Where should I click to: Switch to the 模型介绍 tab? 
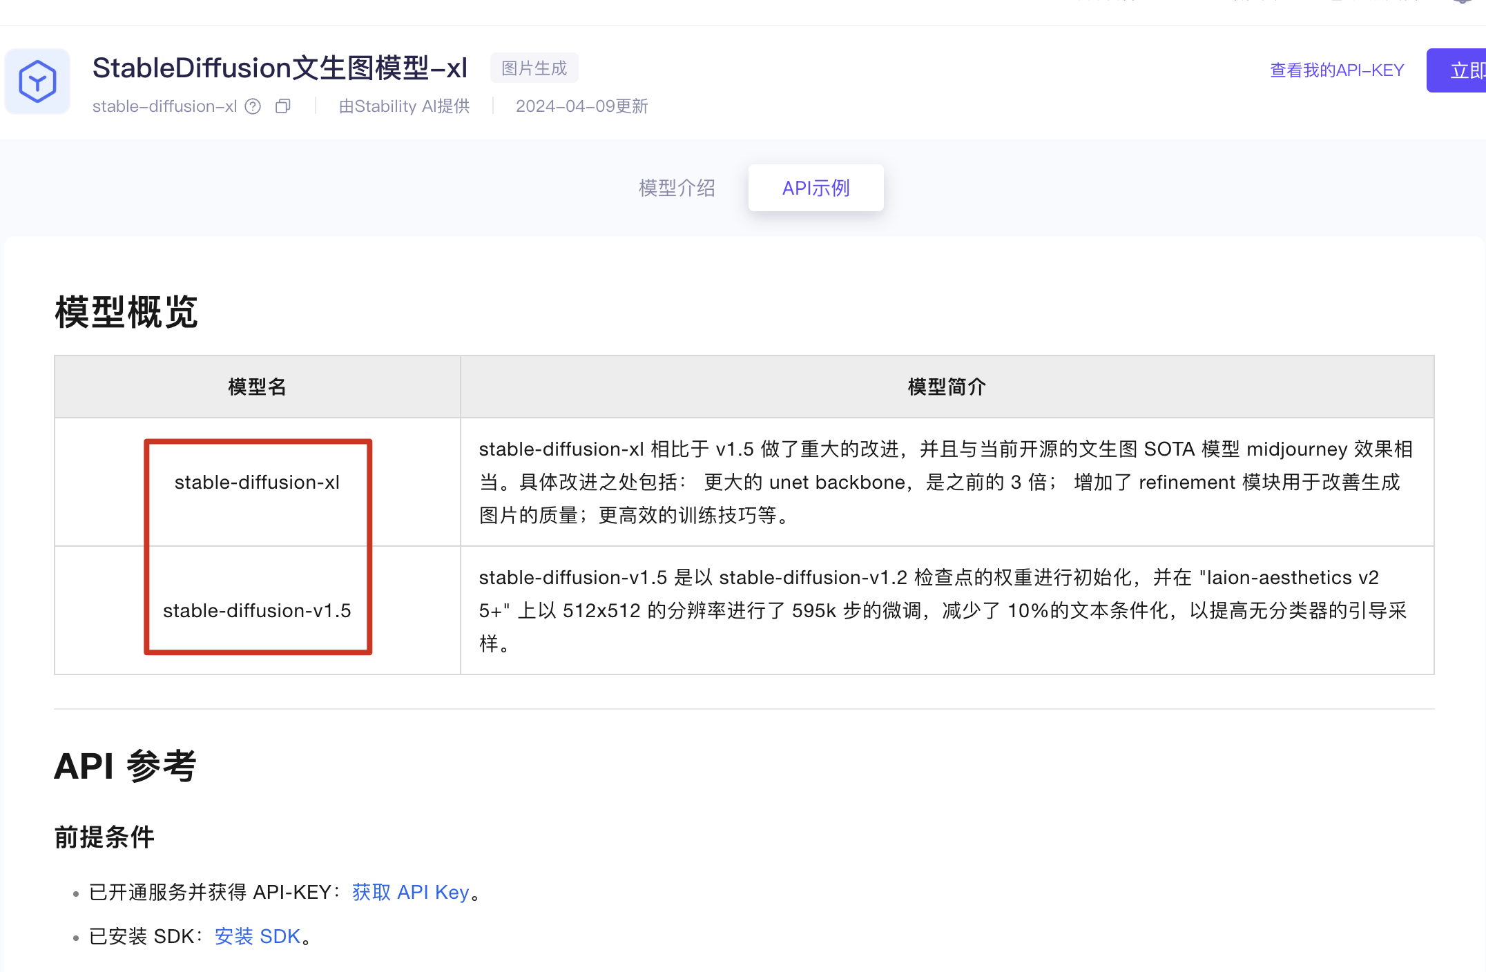[677, 188]
